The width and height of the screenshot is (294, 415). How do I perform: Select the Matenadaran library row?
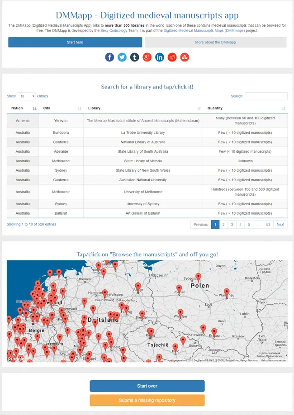147,121
